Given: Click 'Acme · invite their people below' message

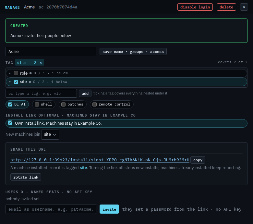Looking at the screenshot, I should 41,35.
